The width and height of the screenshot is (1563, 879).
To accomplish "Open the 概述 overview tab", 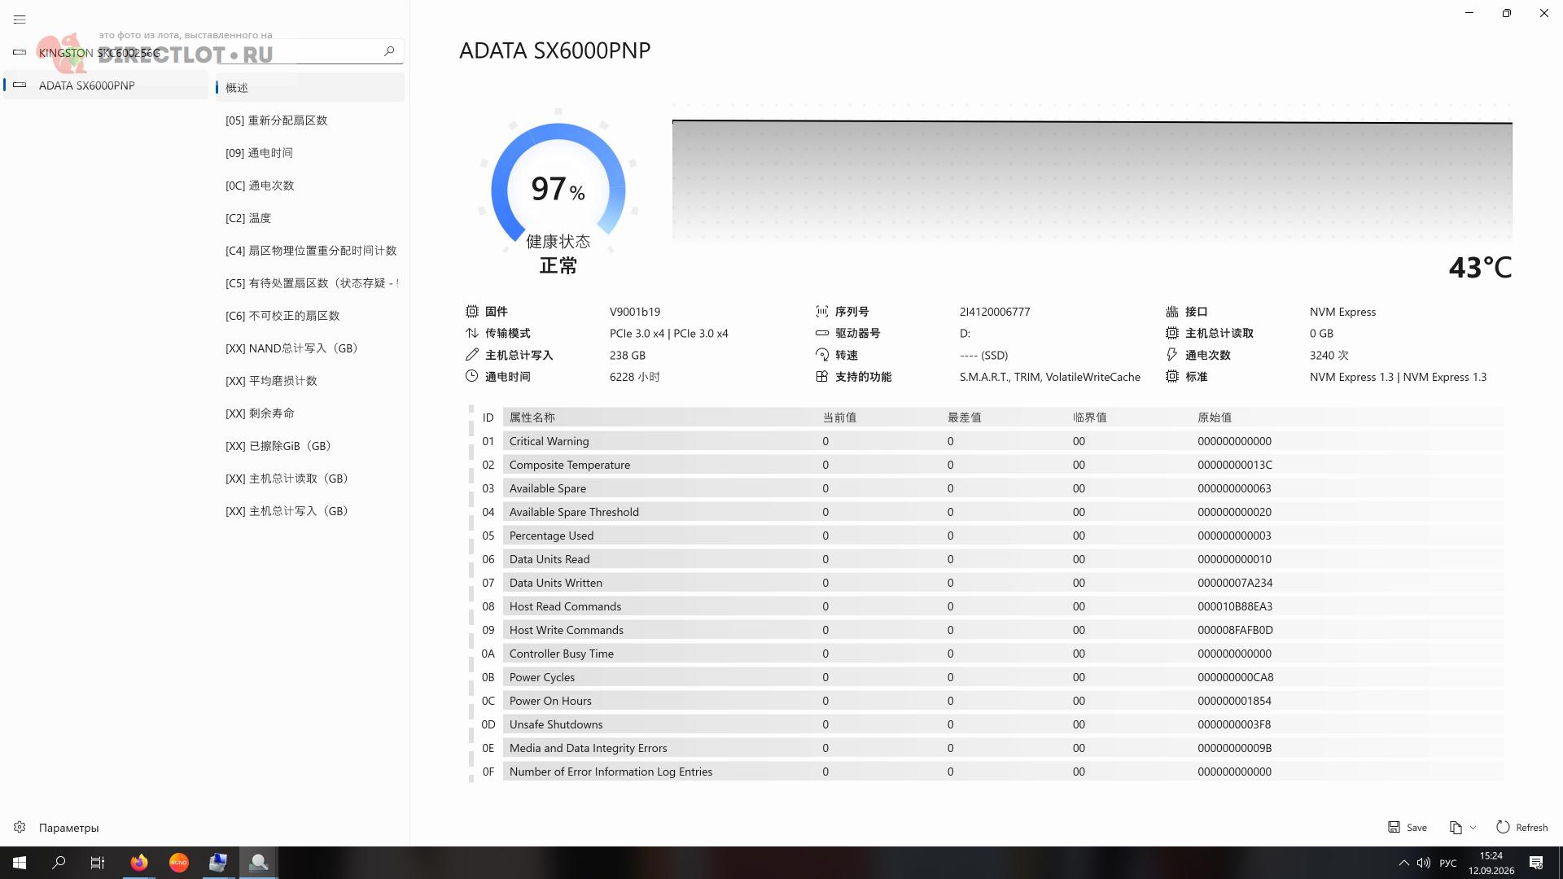I will 310,88.
